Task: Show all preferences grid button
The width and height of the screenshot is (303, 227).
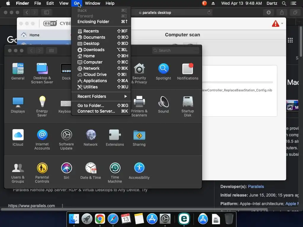Action: (x=51, y=50)
